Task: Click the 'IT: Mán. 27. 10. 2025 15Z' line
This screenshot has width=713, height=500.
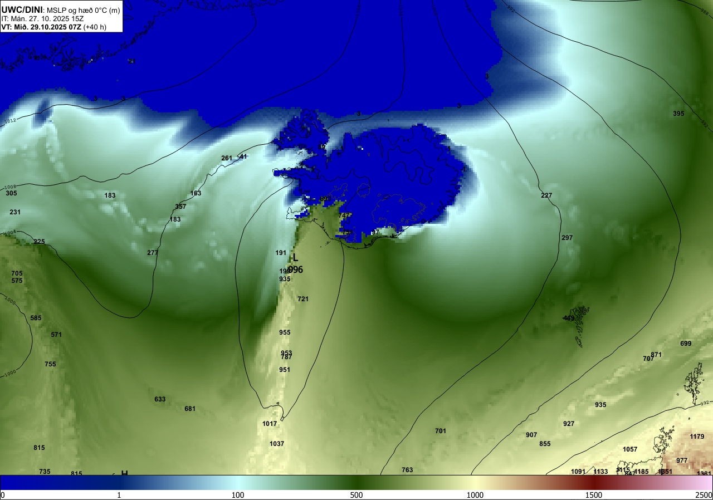Action: pyautogui.click(x=42, y=18)
